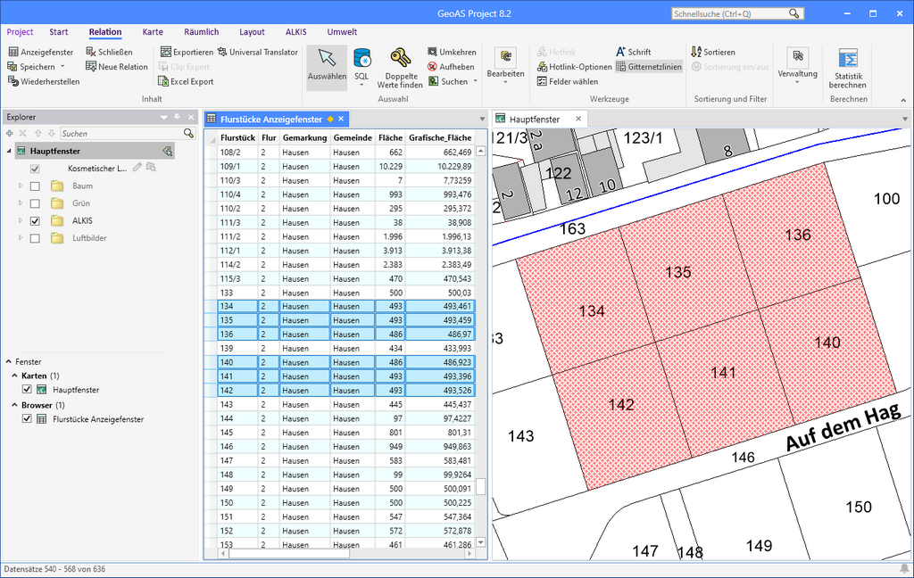The height and width of the screenshot is (578, 914).
Task: Collapse the Hauptfenster tree node
Action: 9,151
